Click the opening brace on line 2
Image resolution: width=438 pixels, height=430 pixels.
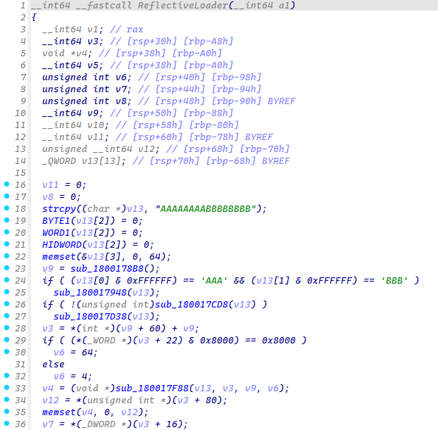(x=34, y=18)
